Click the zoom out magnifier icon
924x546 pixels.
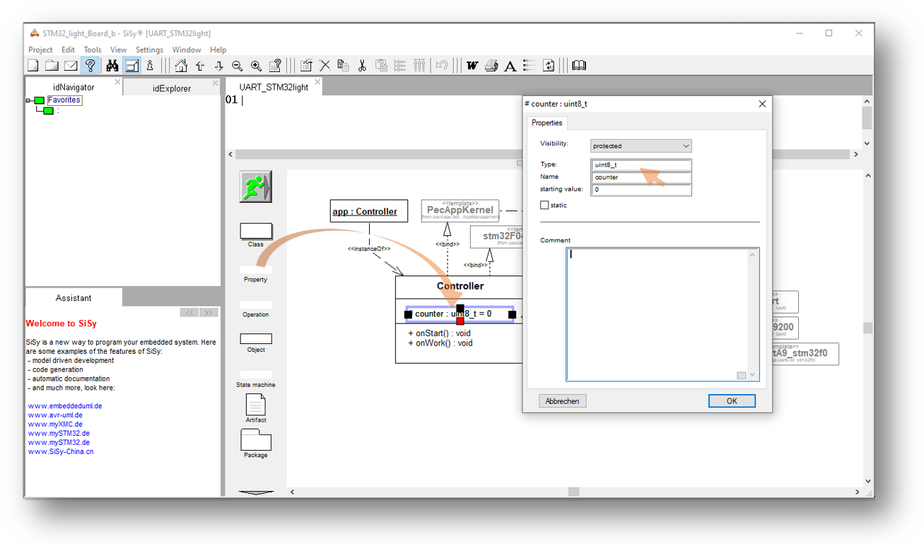[238, 66]
